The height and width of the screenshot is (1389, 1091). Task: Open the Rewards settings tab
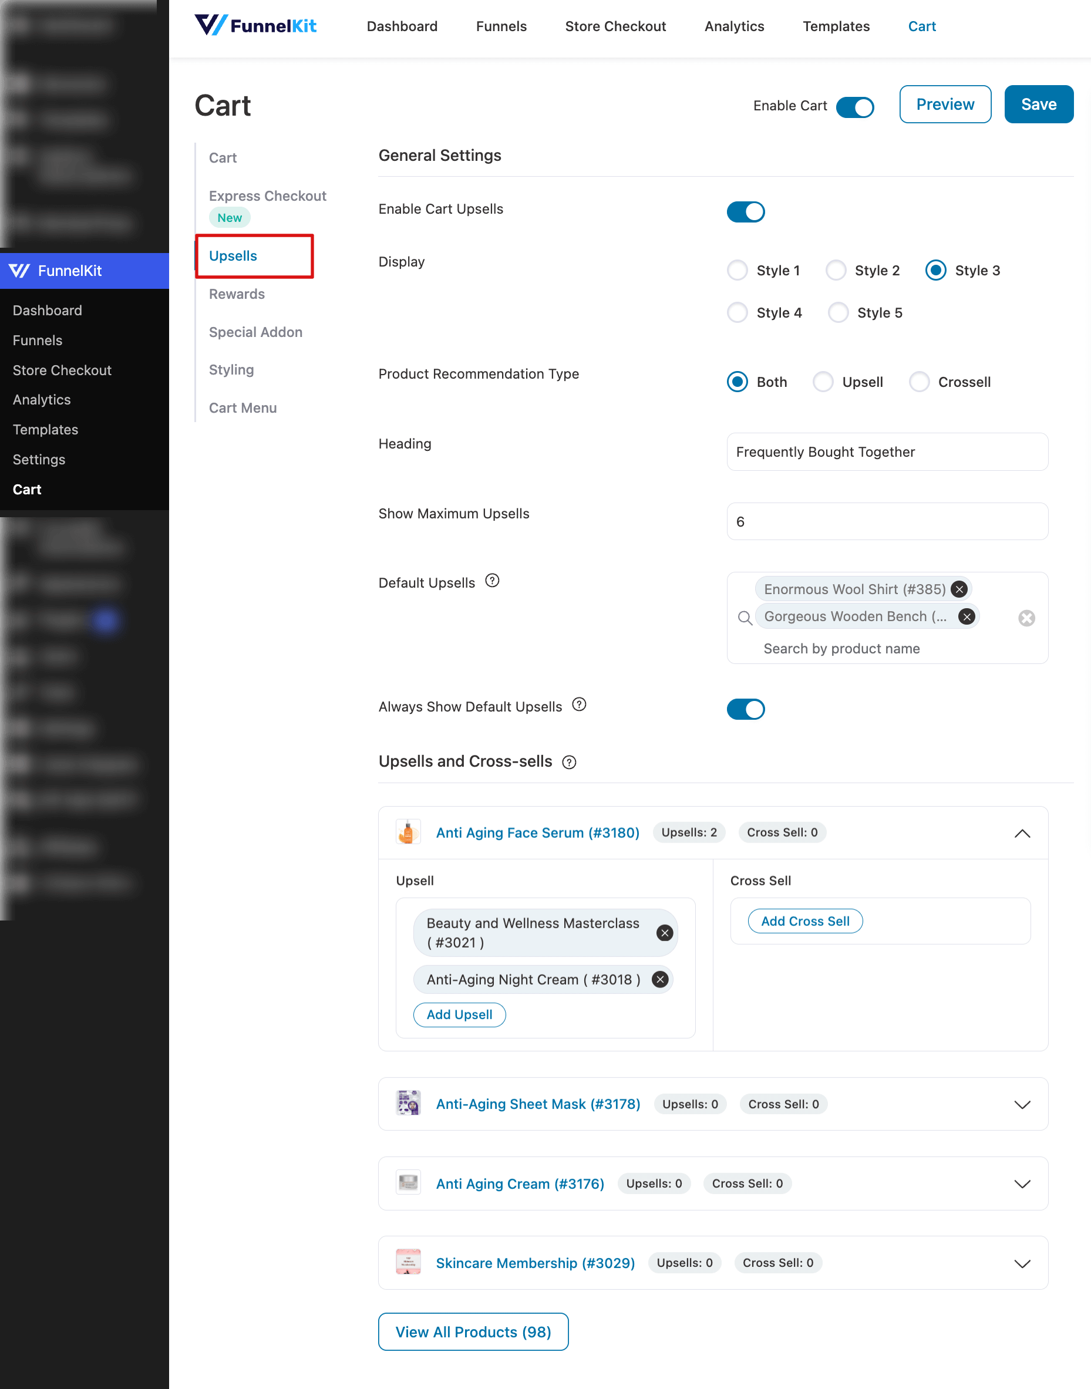click(x=236, y=294)
